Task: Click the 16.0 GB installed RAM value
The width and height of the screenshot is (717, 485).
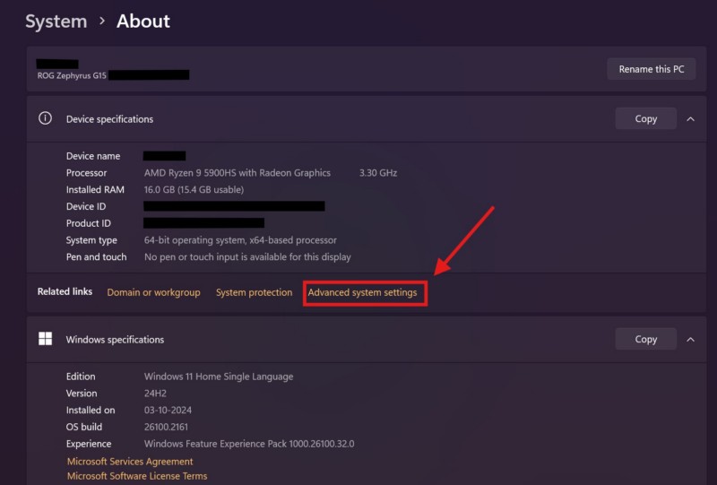Action: point(194,190)
